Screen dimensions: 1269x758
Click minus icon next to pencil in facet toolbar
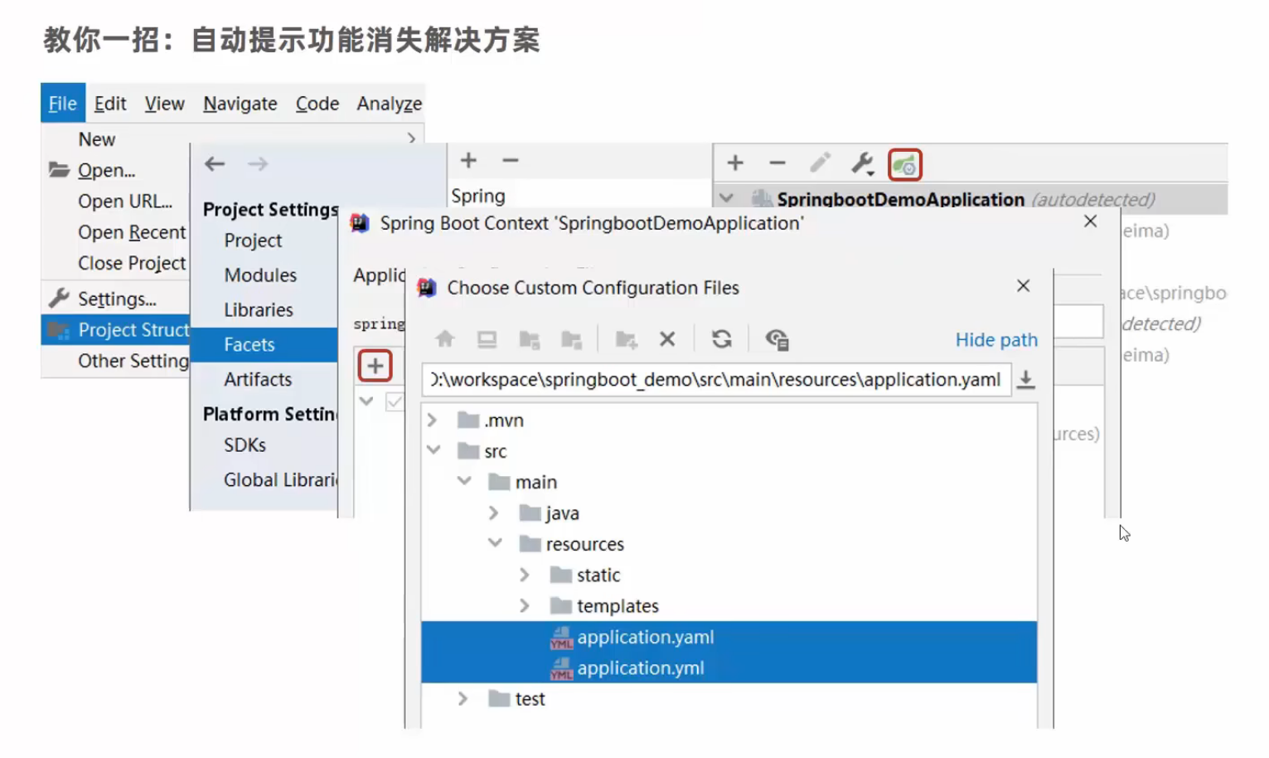click(777, 163)
